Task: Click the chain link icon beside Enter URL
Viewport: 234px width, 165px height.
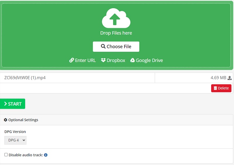Action: pyautogui.click(x=71, y=60)
